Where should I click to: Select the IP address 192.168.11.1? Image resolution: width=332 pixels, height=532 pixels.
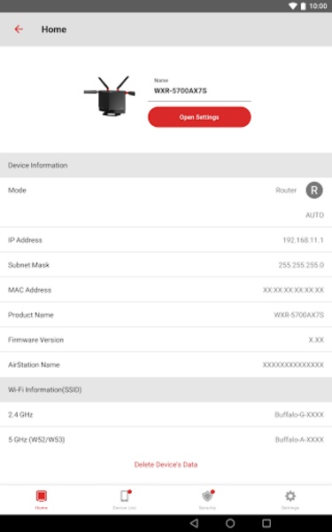[x=303, y=240]
